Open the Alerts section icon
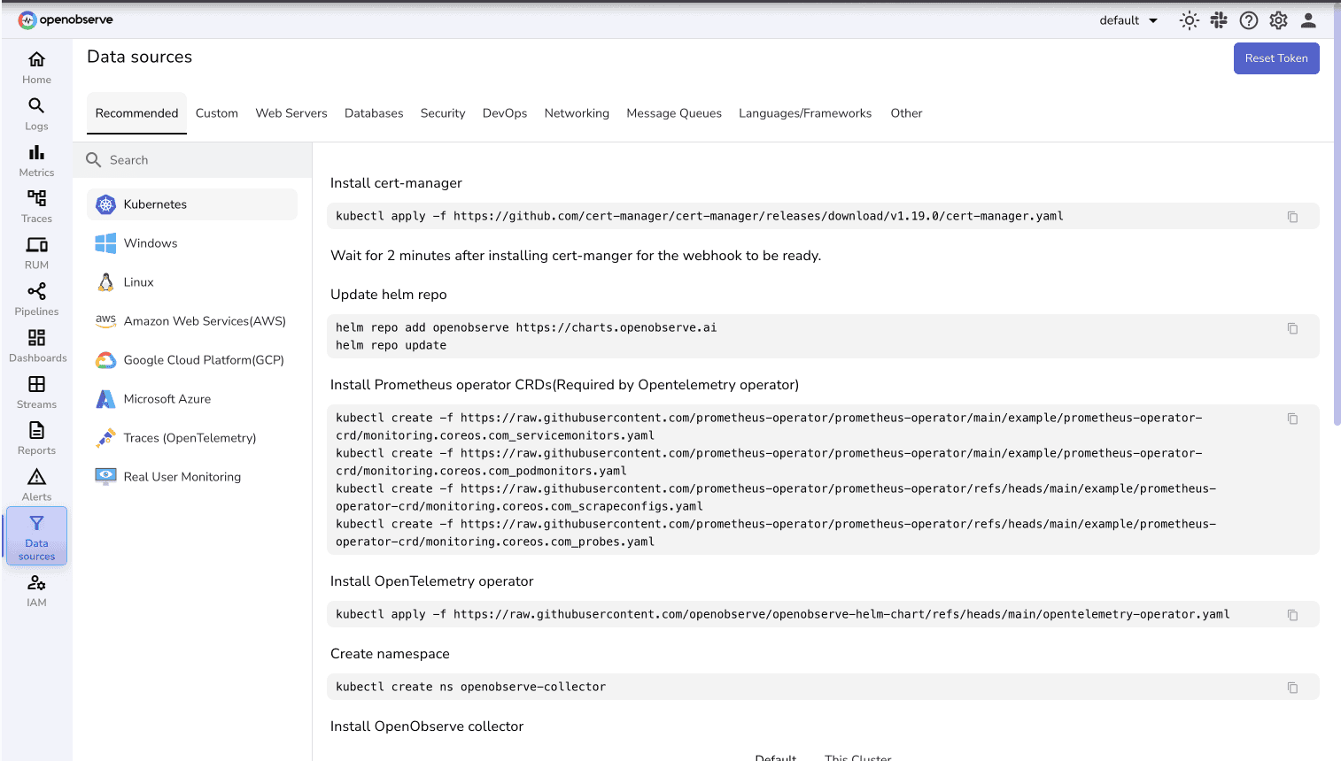Viewport: 1341px width, 761px height. pyautogui.click(x=35, y=484)
